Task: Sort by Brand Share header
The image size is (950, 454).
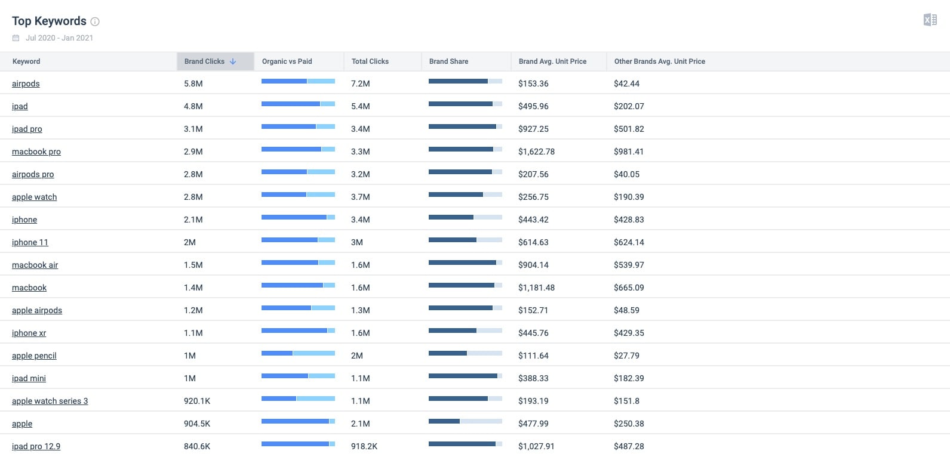Action: point(449,61)
